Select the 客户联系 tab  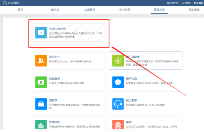click(124, 10)
